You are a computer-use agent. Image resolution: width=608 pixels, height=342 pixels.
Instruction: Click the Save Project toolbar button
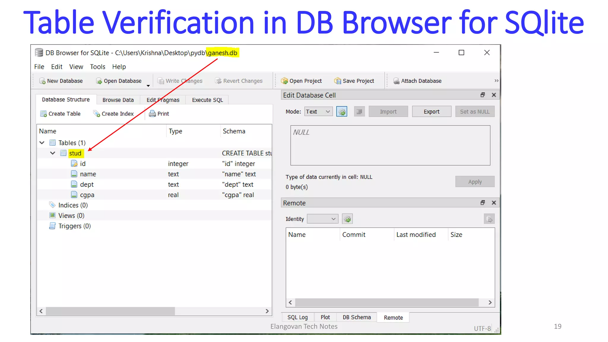pyautogui.click(x=354, y=81)
